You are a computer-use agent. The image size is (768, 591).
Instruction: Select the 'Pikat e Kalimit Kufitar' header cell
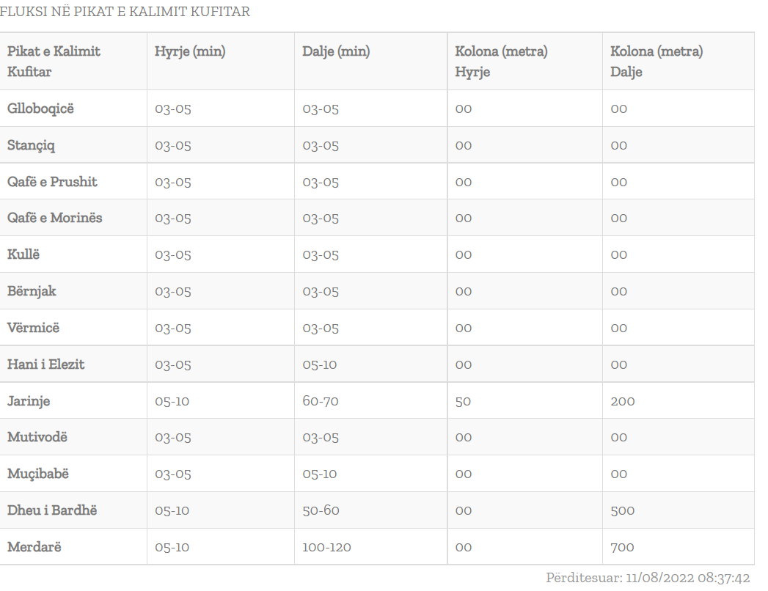pos(54,62)
